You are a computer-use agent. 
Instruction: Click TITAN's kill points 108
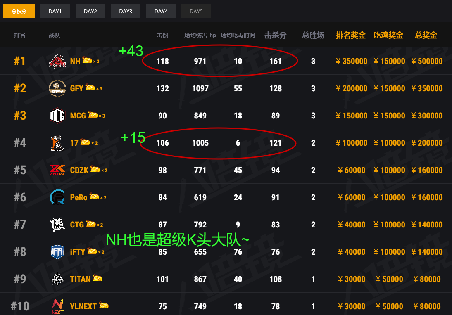(276, 279)
